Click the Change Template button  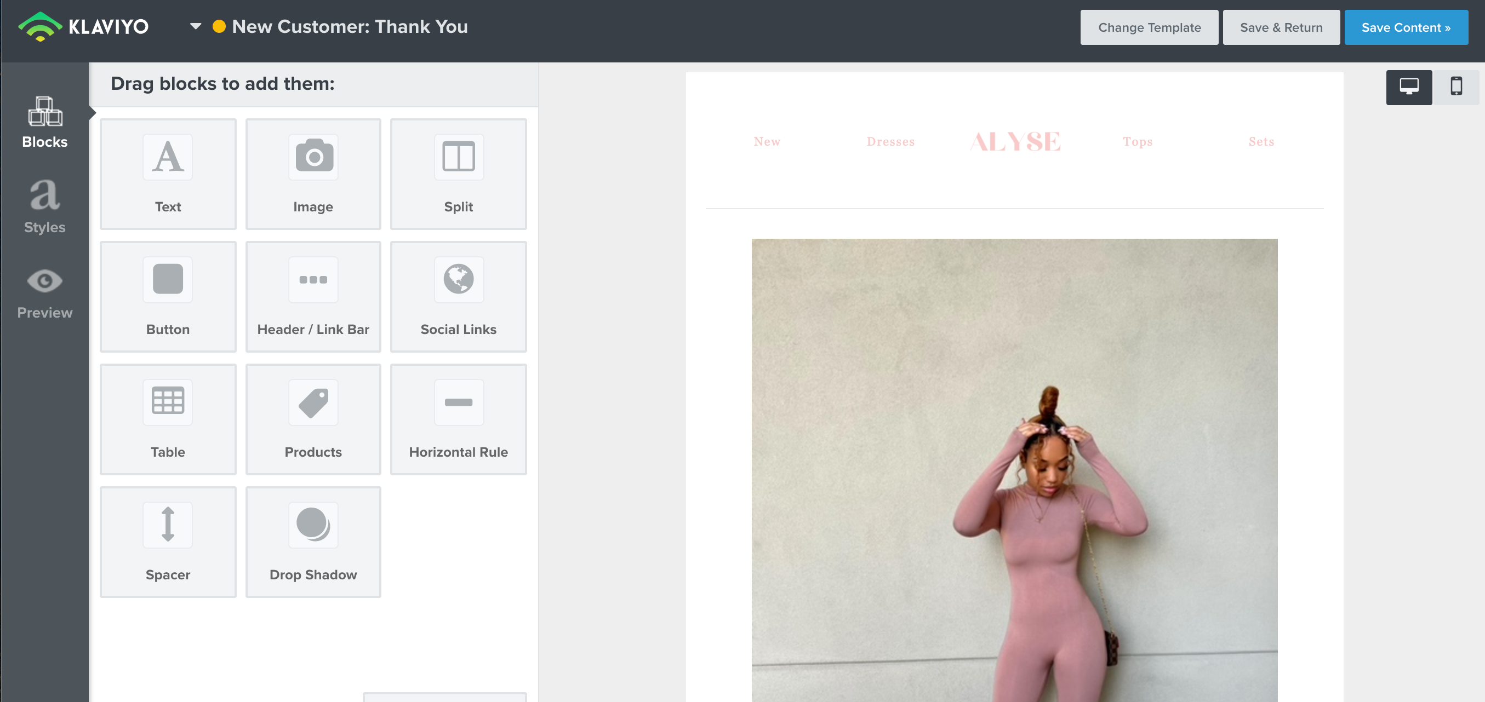pos(1149,27)
